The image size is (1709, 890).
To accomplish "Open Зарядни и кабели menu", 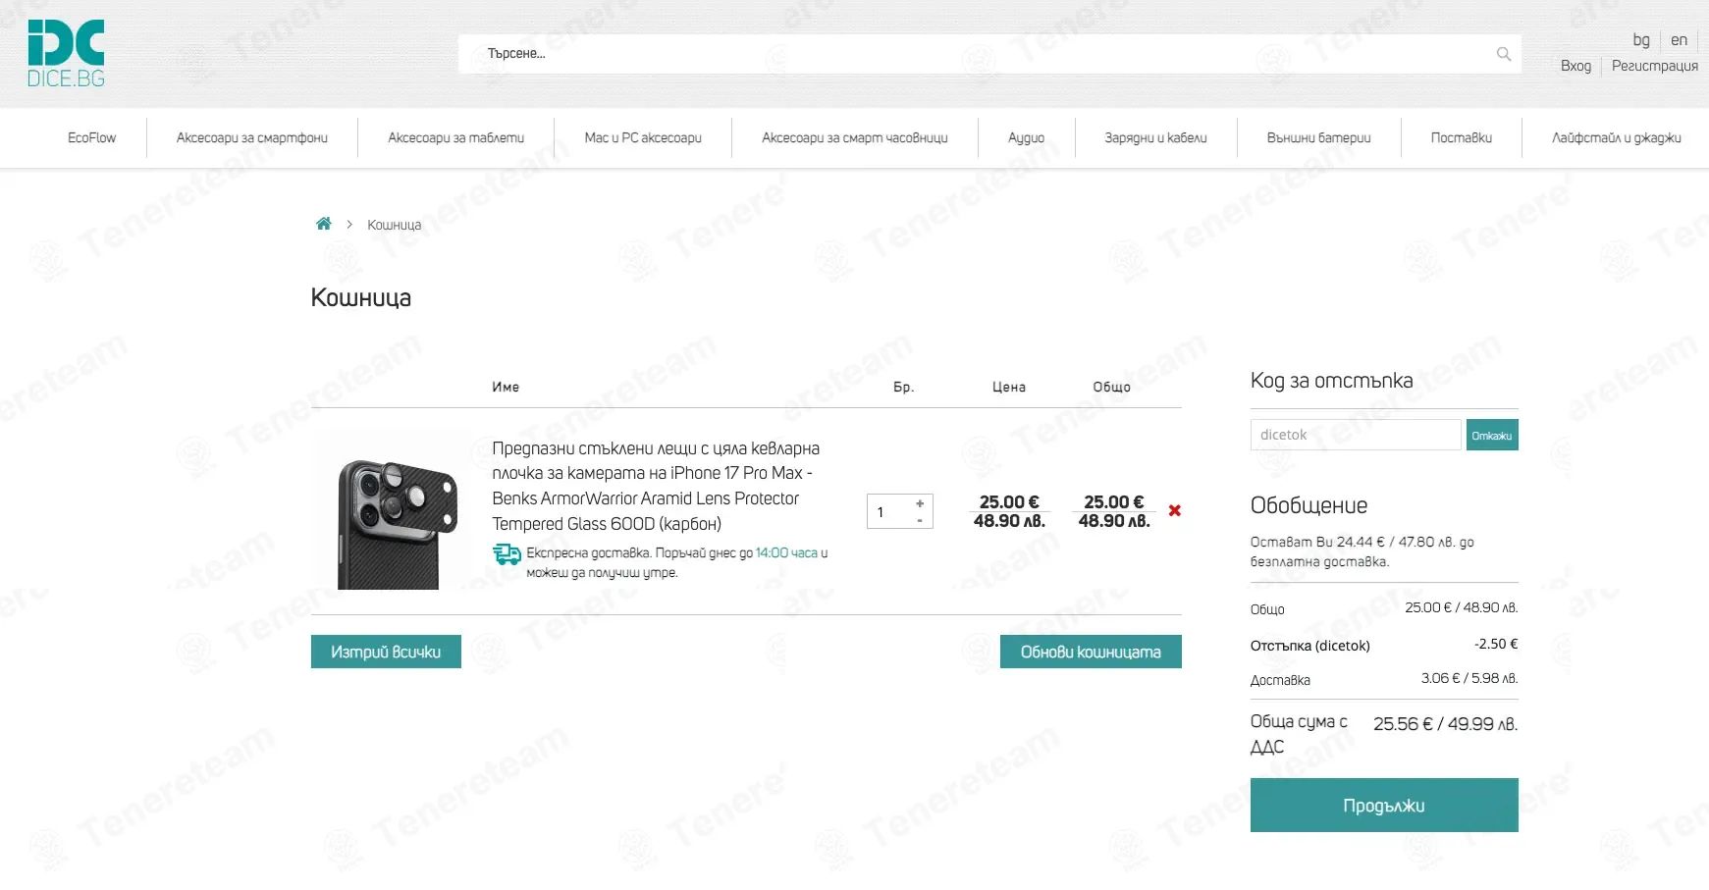I will click(1155, 137).
